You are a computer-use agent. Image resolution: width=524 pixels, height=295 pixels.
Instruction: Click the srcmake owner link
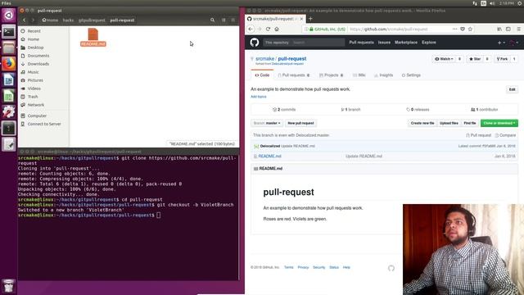264,58
